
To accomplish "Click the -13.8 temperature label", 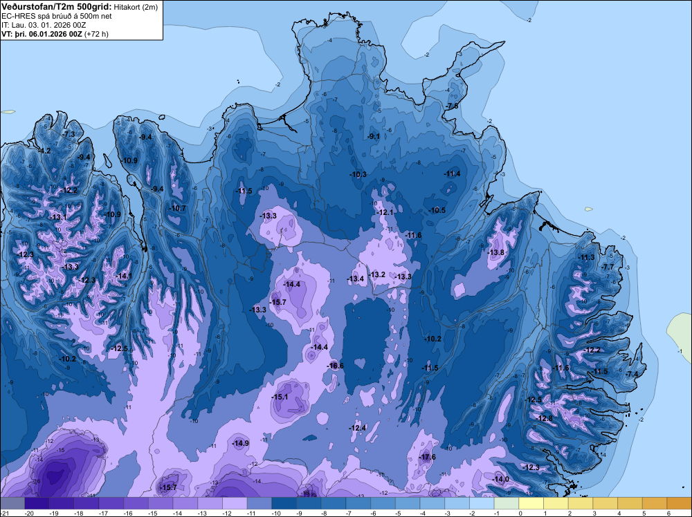I will point(496,252).
